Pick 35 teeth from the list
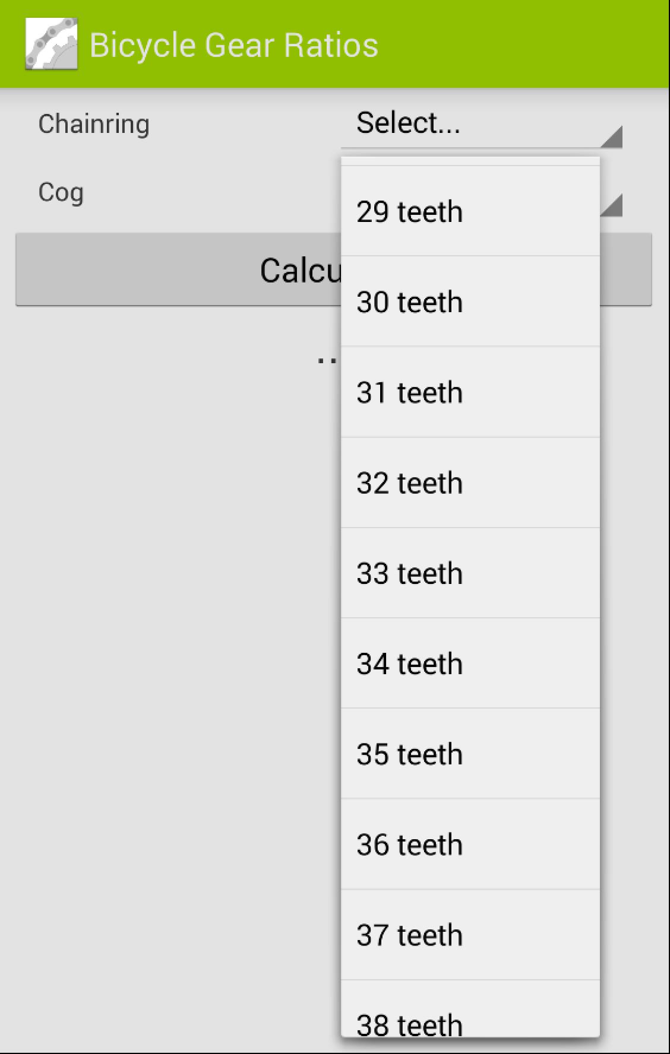Image resolution: width=670 pixels, height=1054 pixels. (x=470, y=754)
